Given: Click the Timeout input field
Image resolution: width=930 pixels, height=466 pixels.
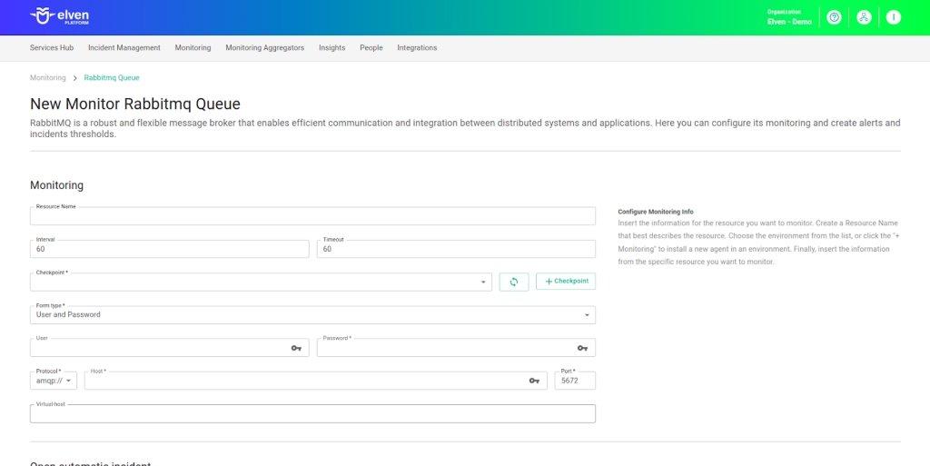Looking at the screenshot, I should [x=456, y=249].
